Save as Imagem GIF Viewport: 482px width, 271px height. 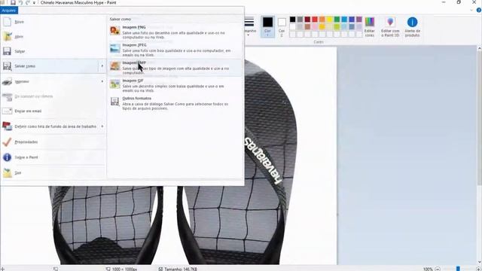tap(175, 85)
